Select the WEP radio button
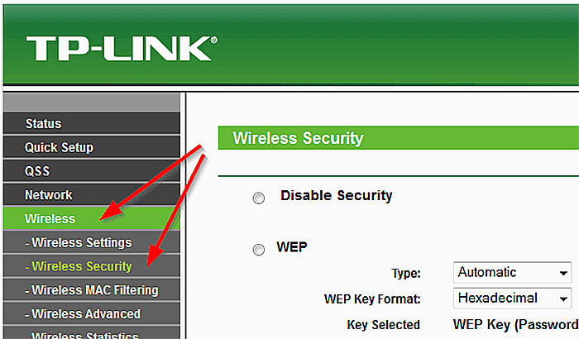 pos(258,250)
